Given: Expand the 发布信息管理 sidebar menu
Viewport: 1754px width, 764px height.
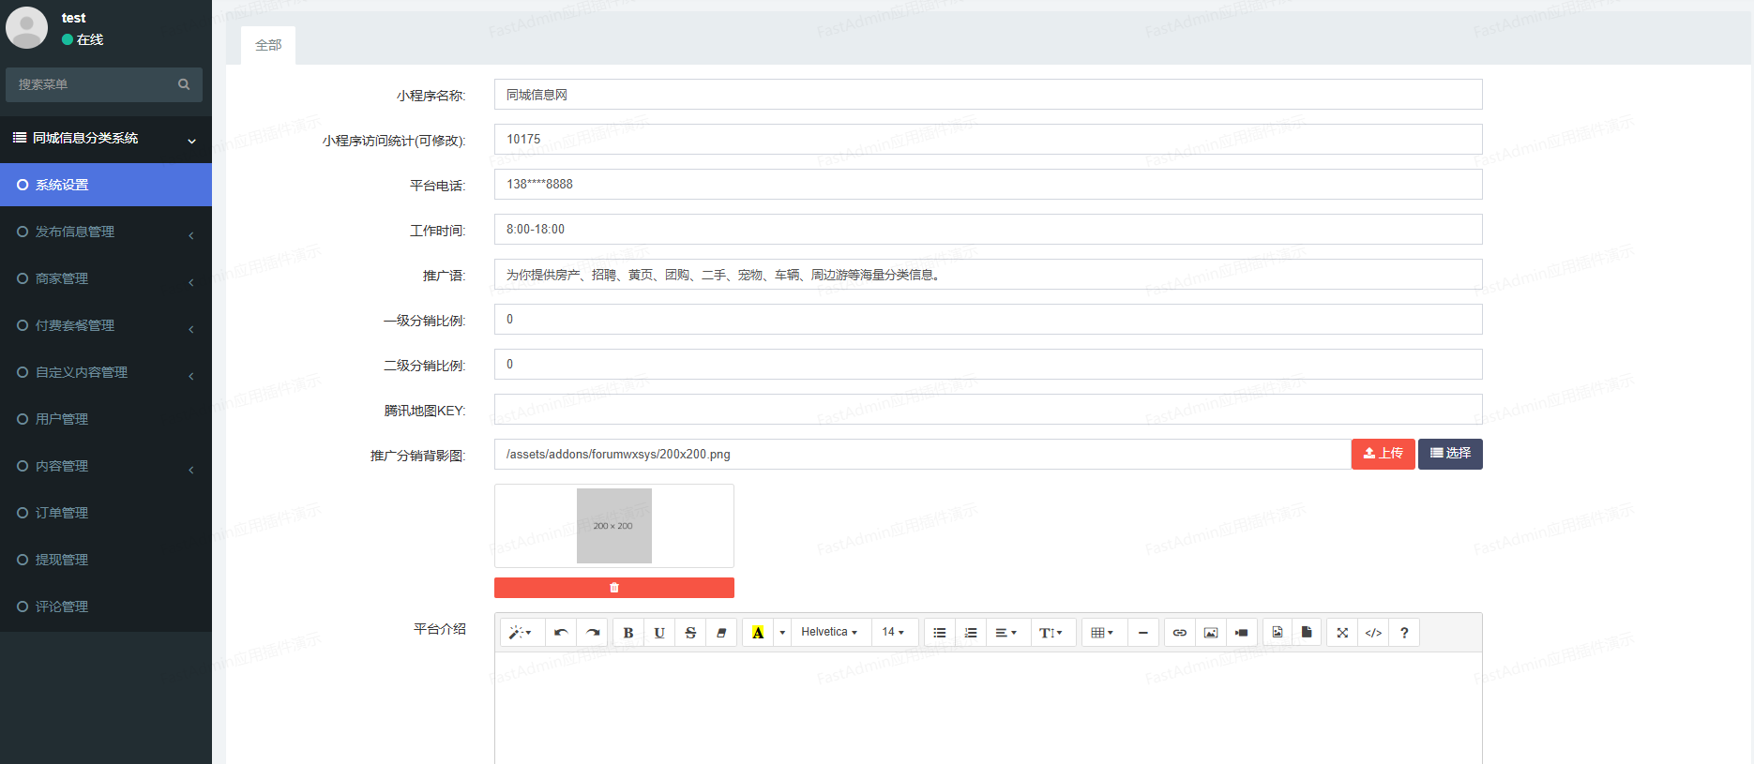Looking at the screenshot, I should [105, 232].
